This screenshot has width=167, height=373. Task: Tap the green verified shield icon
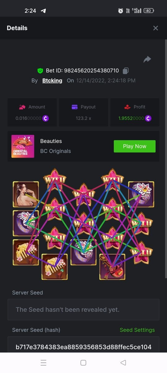click(x=40, y=71)
